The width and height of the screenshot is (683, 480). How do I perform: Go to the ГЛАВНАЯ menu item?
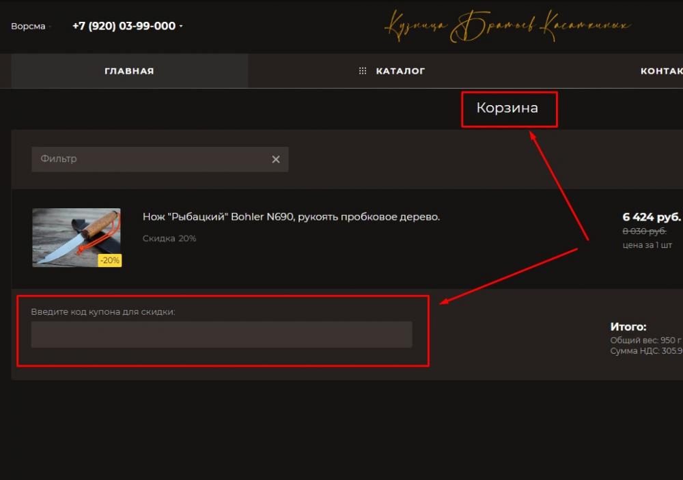coord(129,71)
